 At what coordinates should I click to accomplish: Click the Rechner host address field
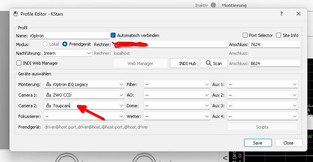pyautogui.click(x=170, y=44)
